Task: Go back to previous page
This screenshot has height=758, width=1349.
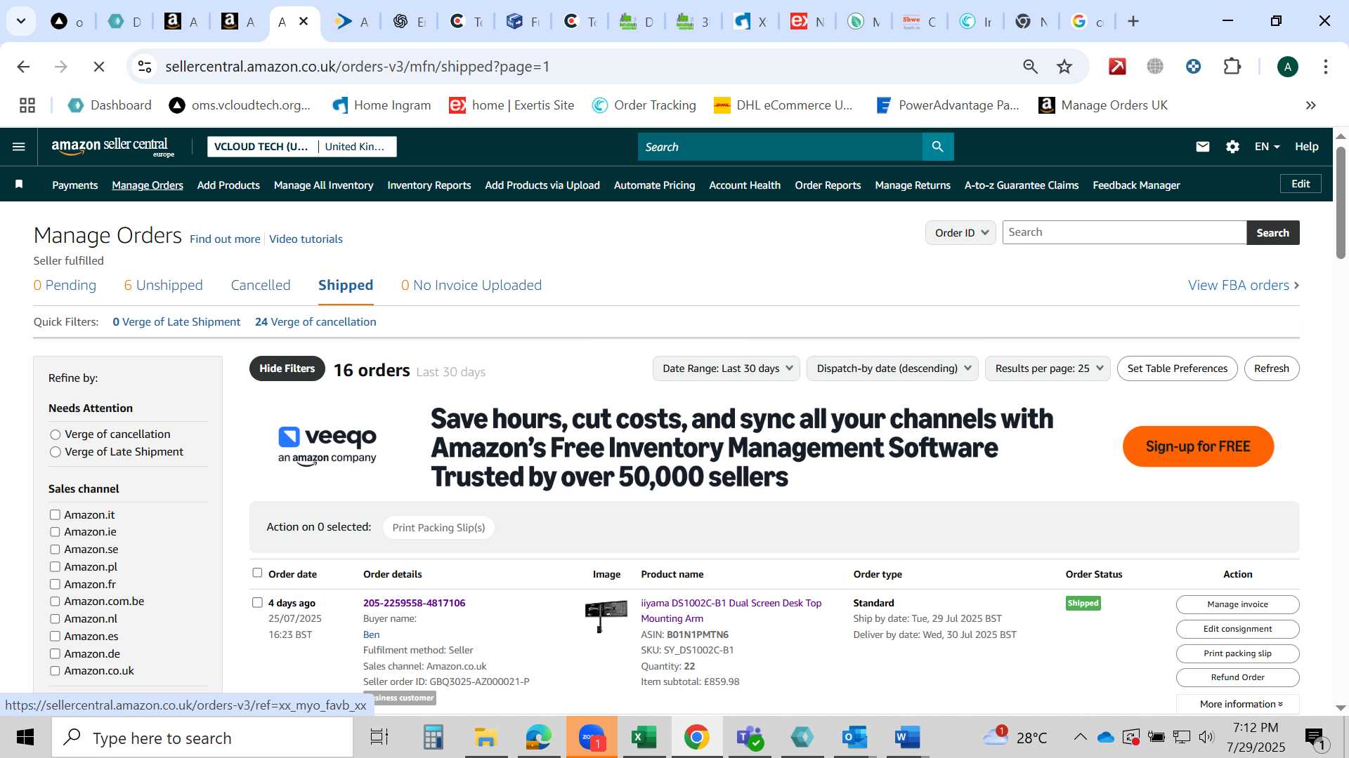Action: [23, 67]
